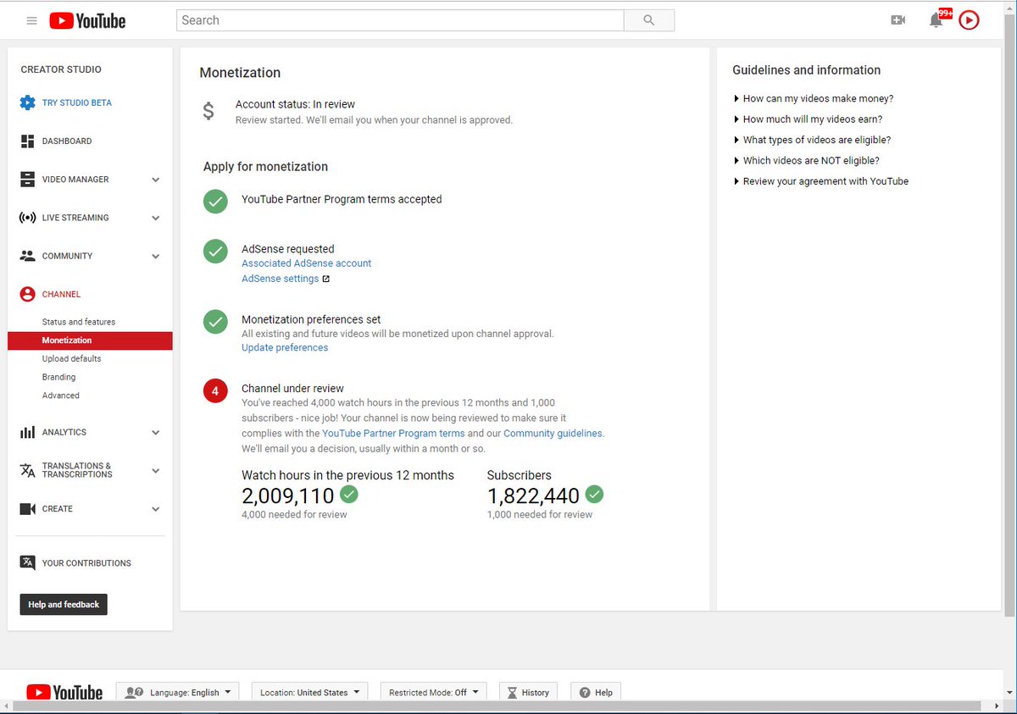Expand the Video Manager section chevron
Image resolution: width=1017 pixels, height=714 pixels.
click(x=155, y=180)
